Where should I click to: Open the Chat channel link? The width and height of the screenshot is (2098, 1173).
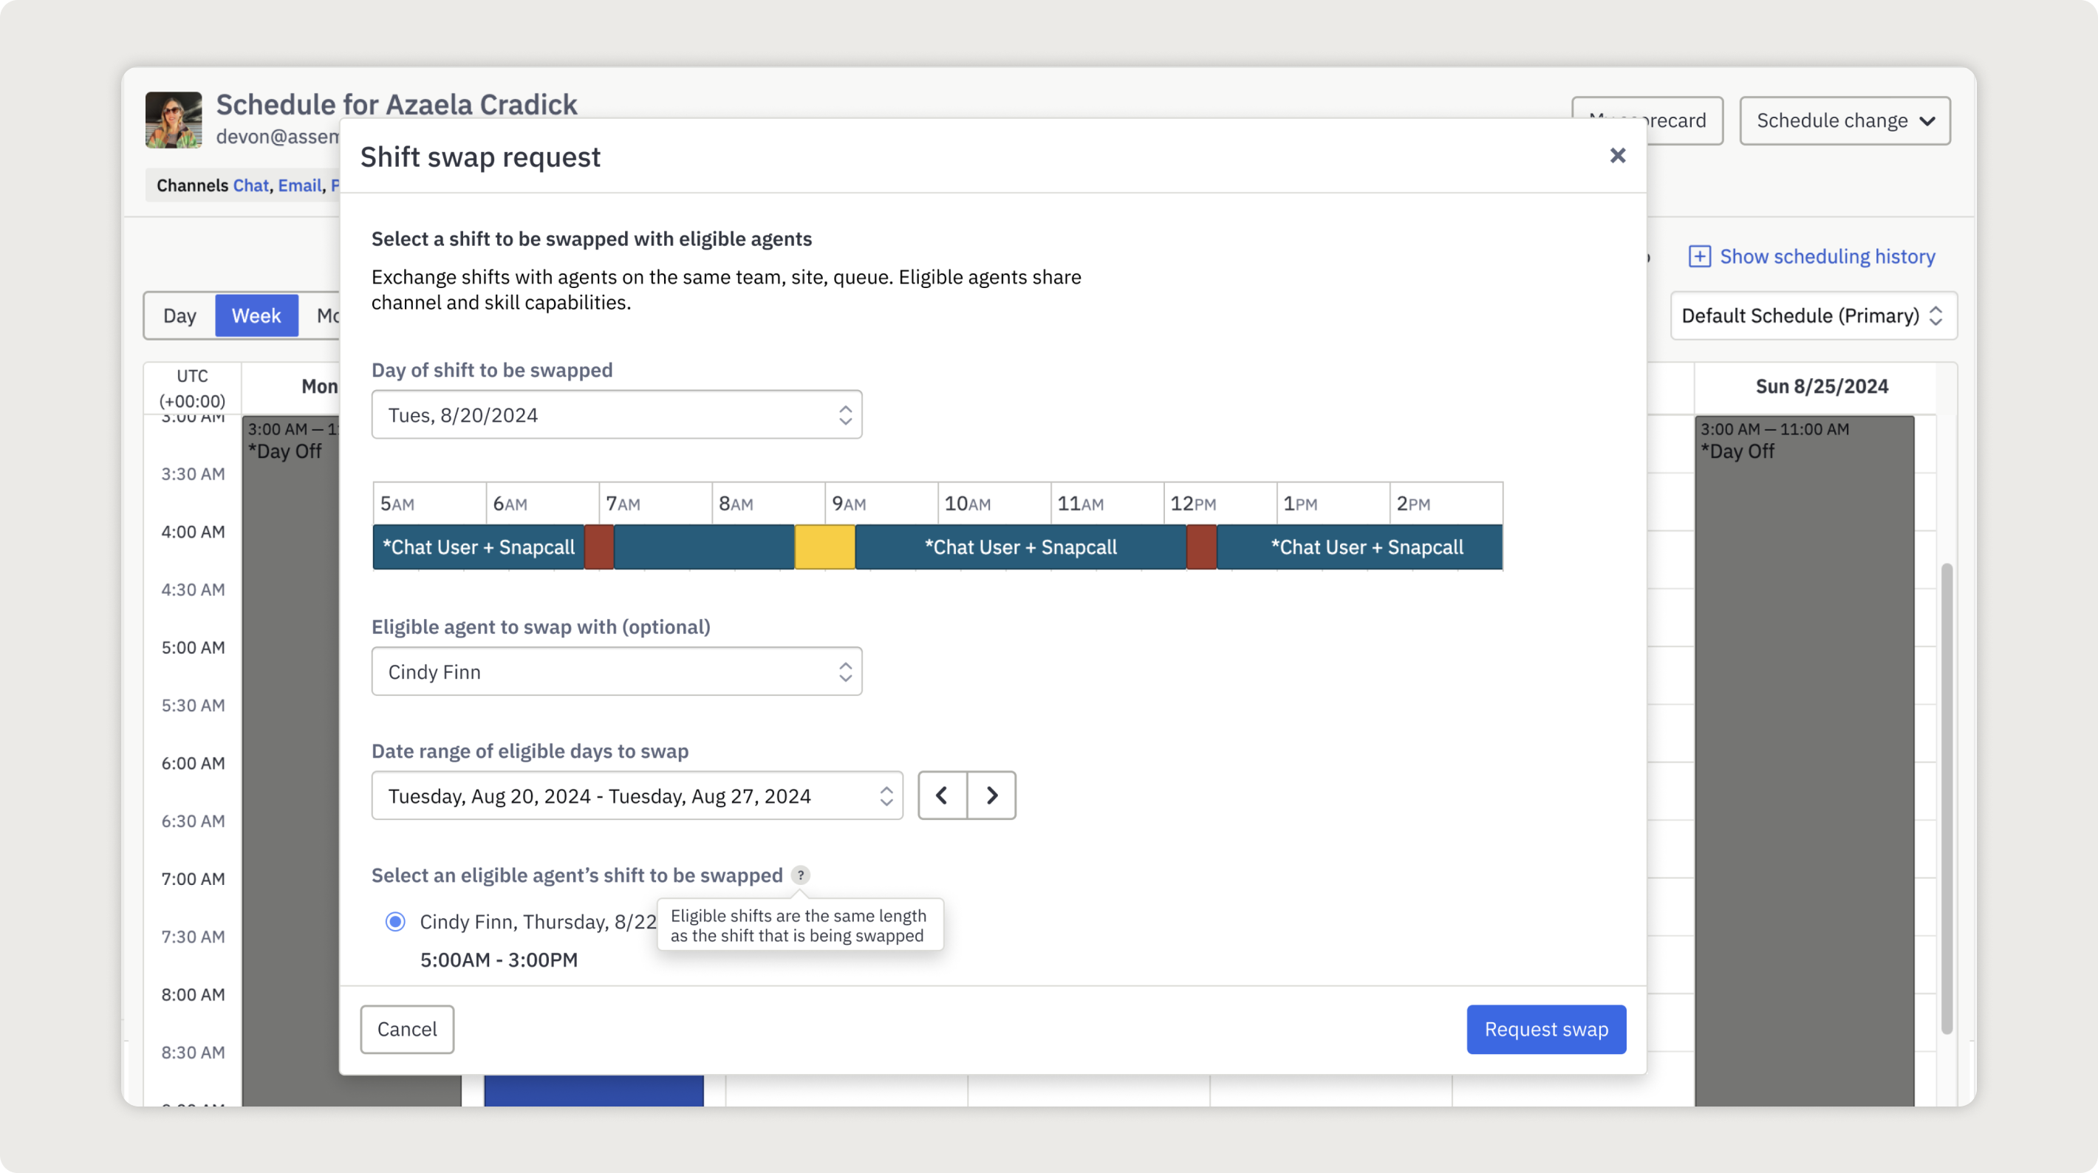(x=250, y=185)
